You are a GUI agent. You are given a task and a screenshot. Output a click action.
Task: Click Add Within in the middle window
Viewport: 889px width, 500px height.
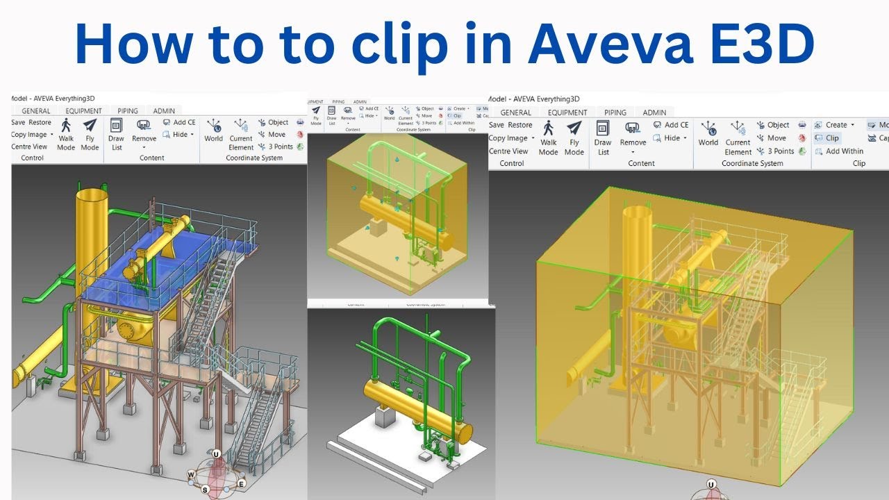461,123
